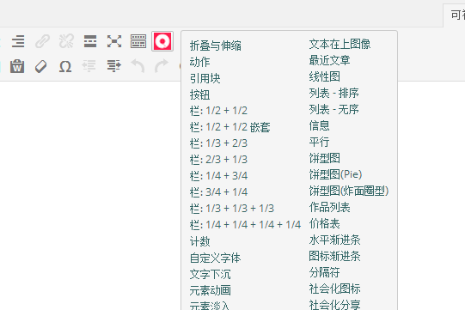Choose 计数 menu entry
Viewport: 465px width, 310px height.
[x=199, y=241]
